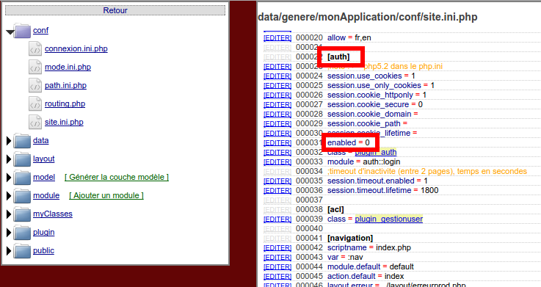Open the plugin_gestionuser class link
Image resolution: width=541 pixels, height=287 pixels.
[x=389, y=219]
